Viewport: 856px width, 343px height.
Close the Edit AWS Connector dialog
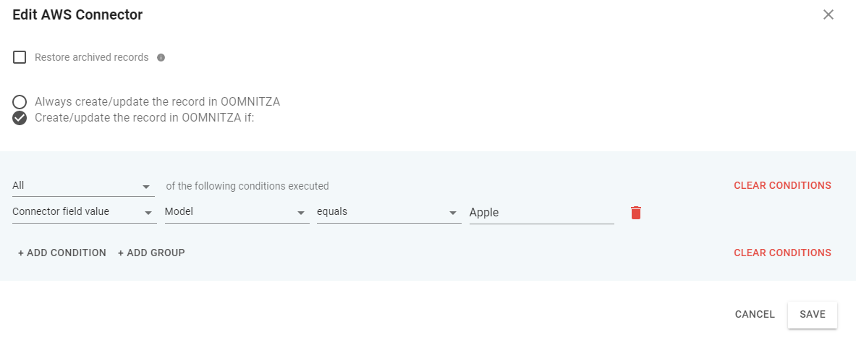click(829, 14)
